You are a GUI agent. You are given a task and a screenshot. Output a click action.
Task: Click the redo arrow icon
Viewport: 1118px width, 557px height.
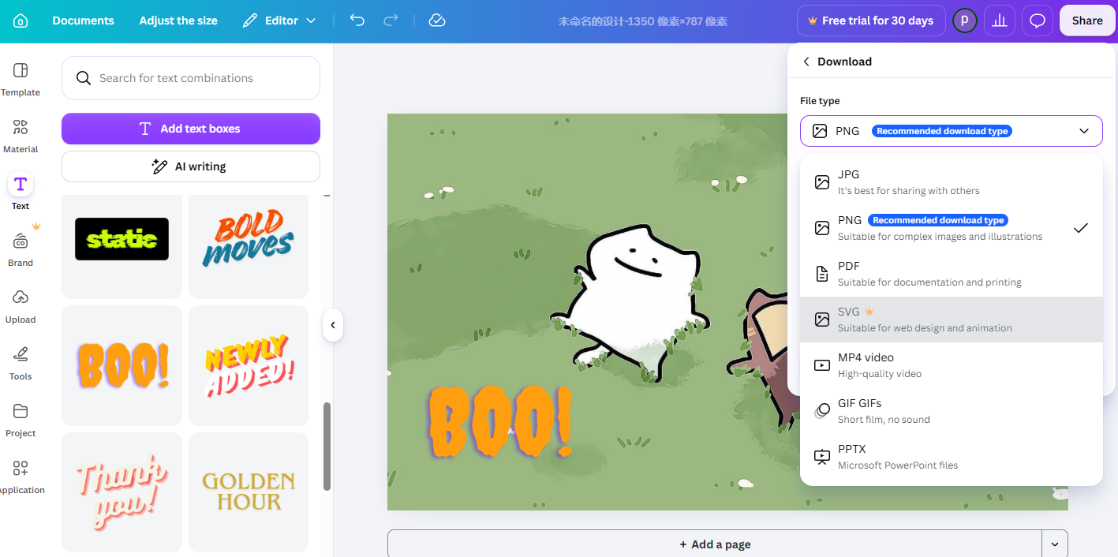coord(391,21)
